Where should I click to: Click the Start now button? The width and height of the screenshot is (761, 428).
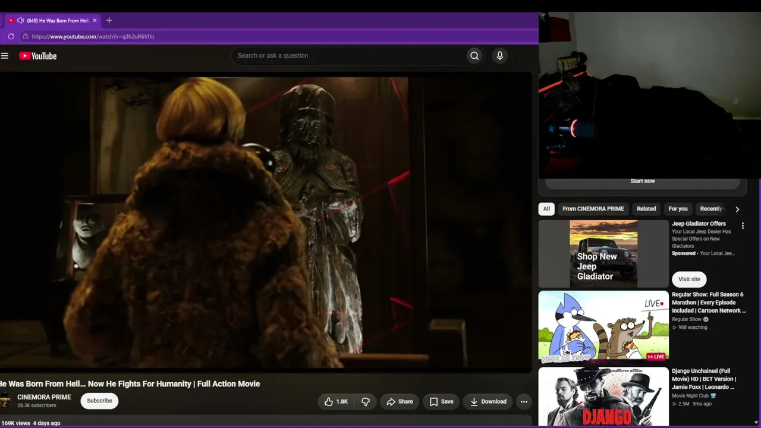(x=643, y=181)
